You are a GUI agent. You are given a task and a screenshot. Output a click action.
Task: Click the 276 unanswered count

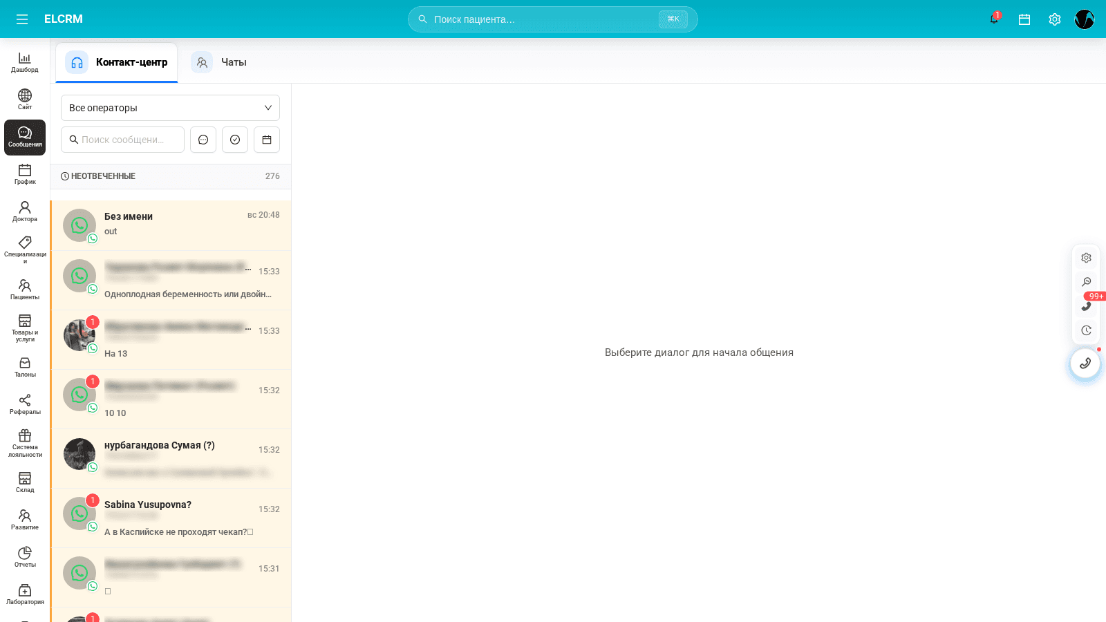coord(272,176)
